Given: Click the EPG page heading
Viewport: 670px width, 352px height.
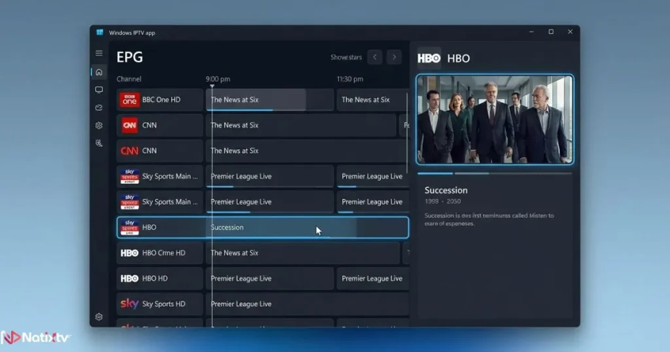Looking at the screenshot, I should (x=130, y=57).
